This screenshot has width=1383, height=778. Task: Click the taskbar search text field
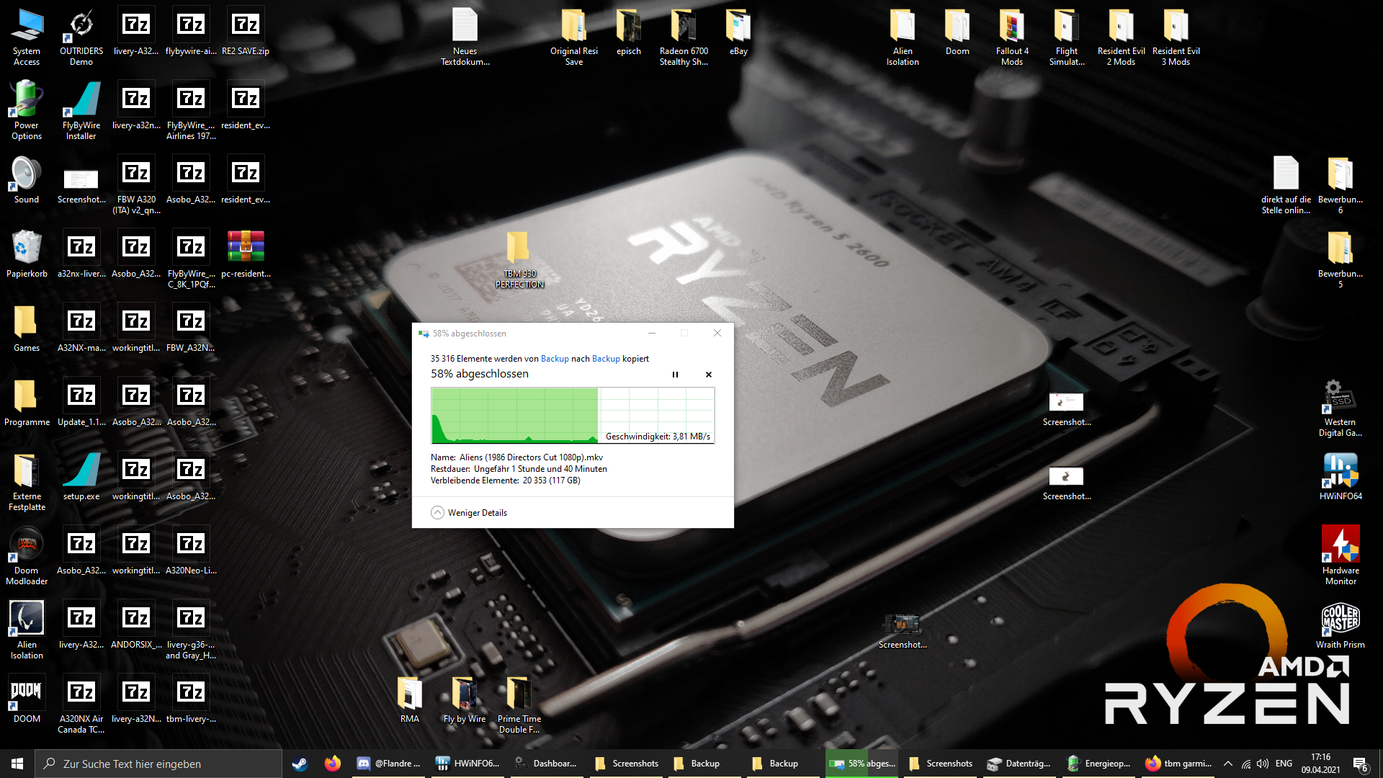click(x=158, y=764)
